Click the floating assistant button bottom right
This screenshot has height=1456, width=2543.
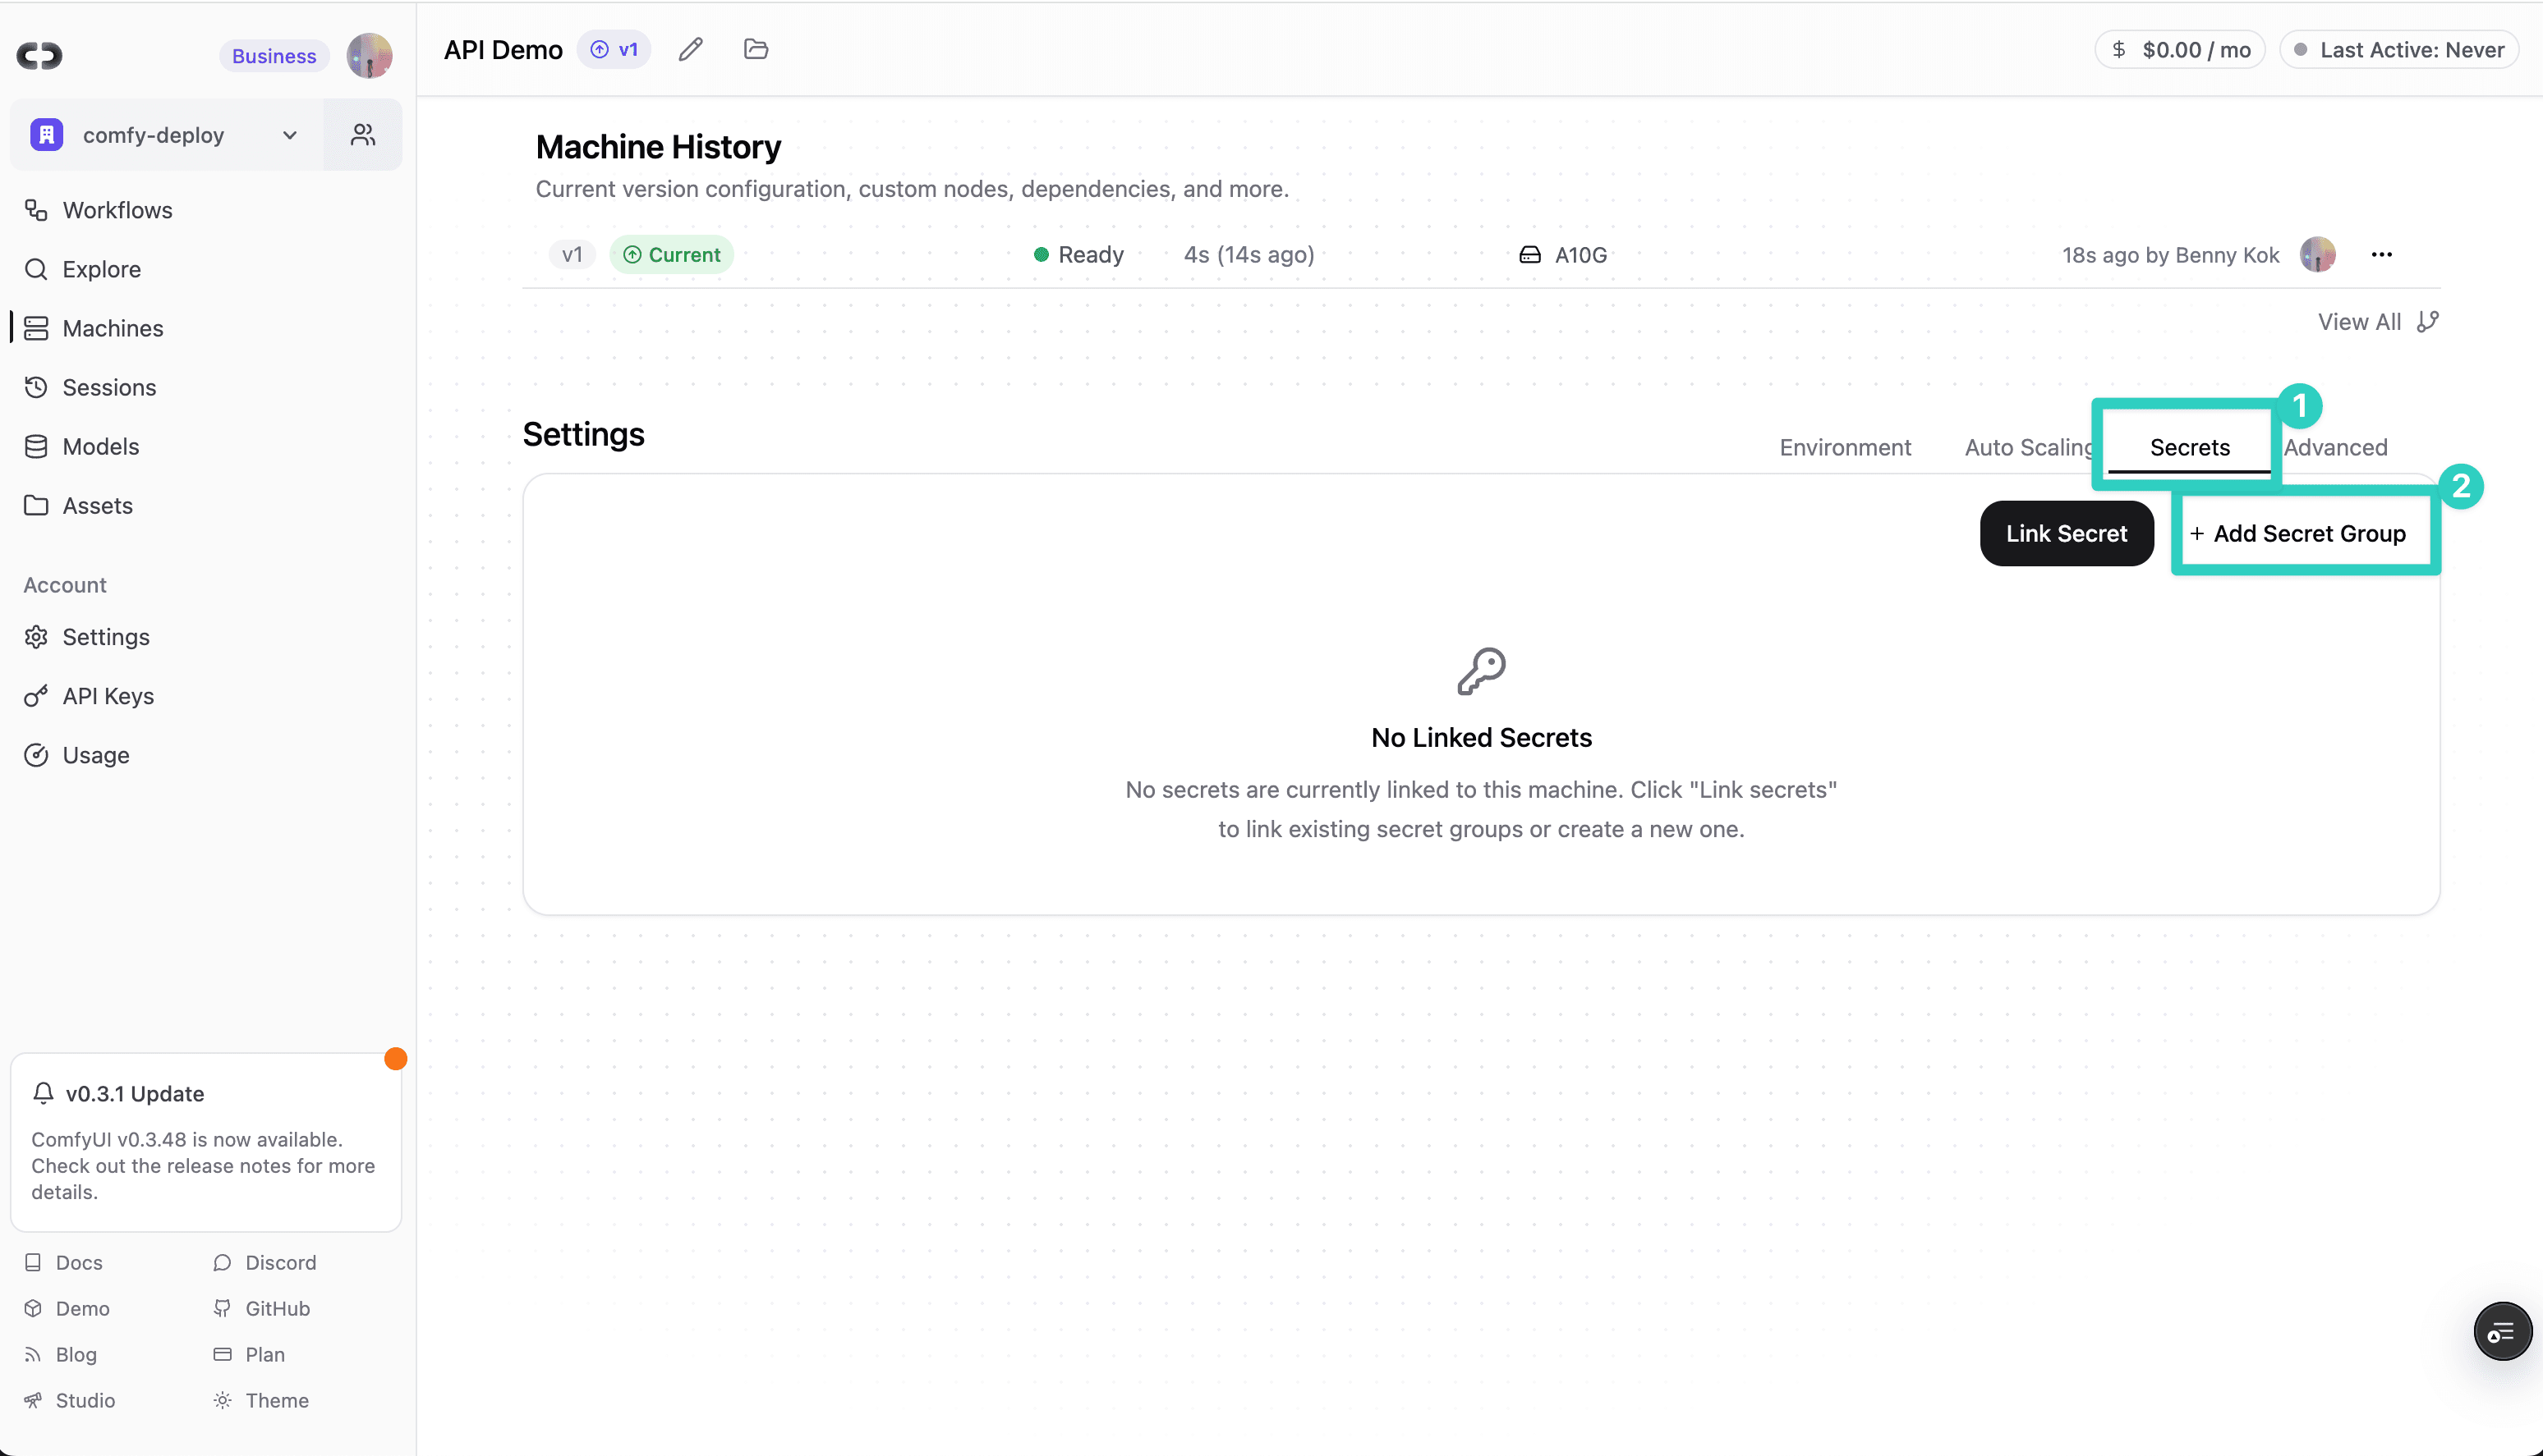coord(2502,1331)
